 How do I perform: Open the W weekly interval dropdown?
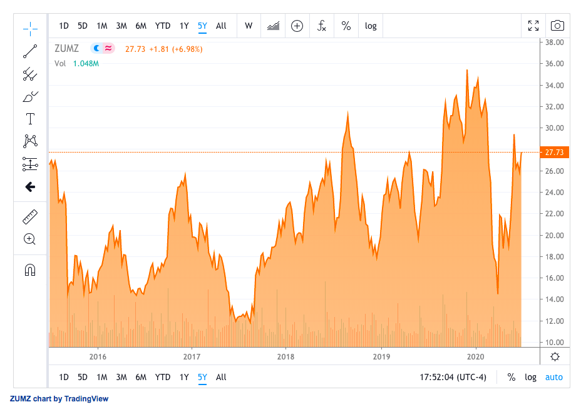point(249,26)
